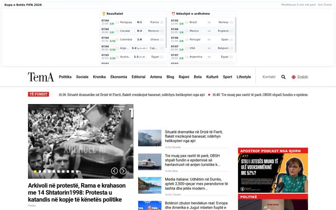Select the Portugal vs Spain fixture
The image size is (336, 210).
202,39
